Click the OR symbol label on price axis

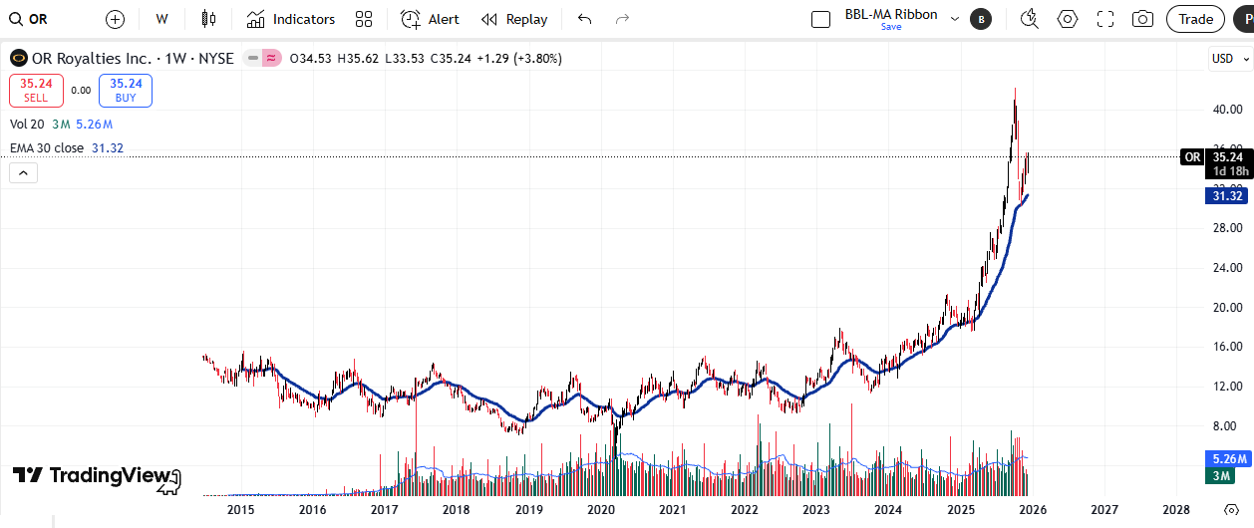(1192, 156)
